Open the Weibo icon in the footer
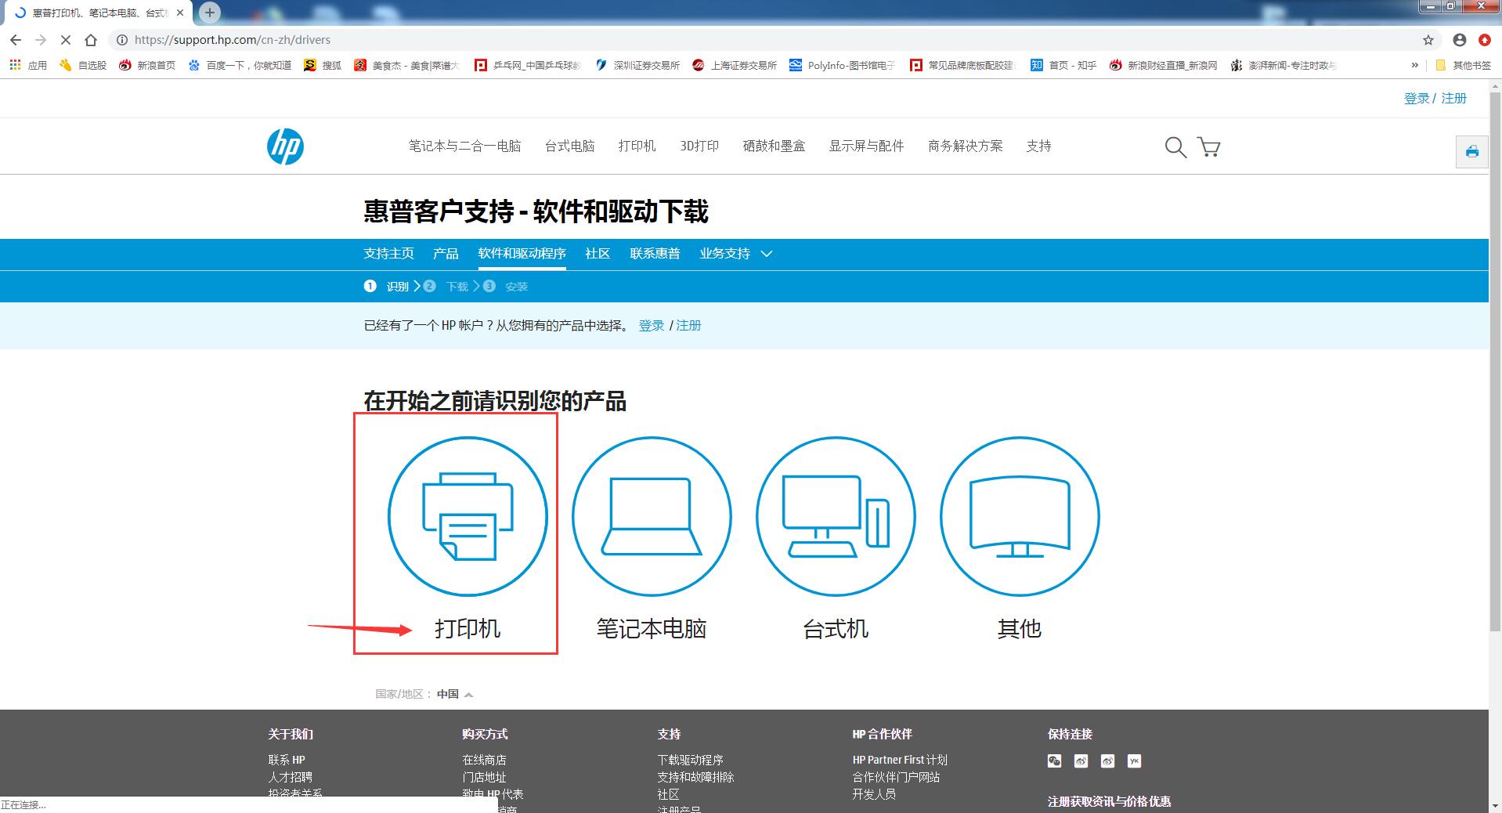The width and height of the screenshot is (1502, 813). [x=1081, y=761]
